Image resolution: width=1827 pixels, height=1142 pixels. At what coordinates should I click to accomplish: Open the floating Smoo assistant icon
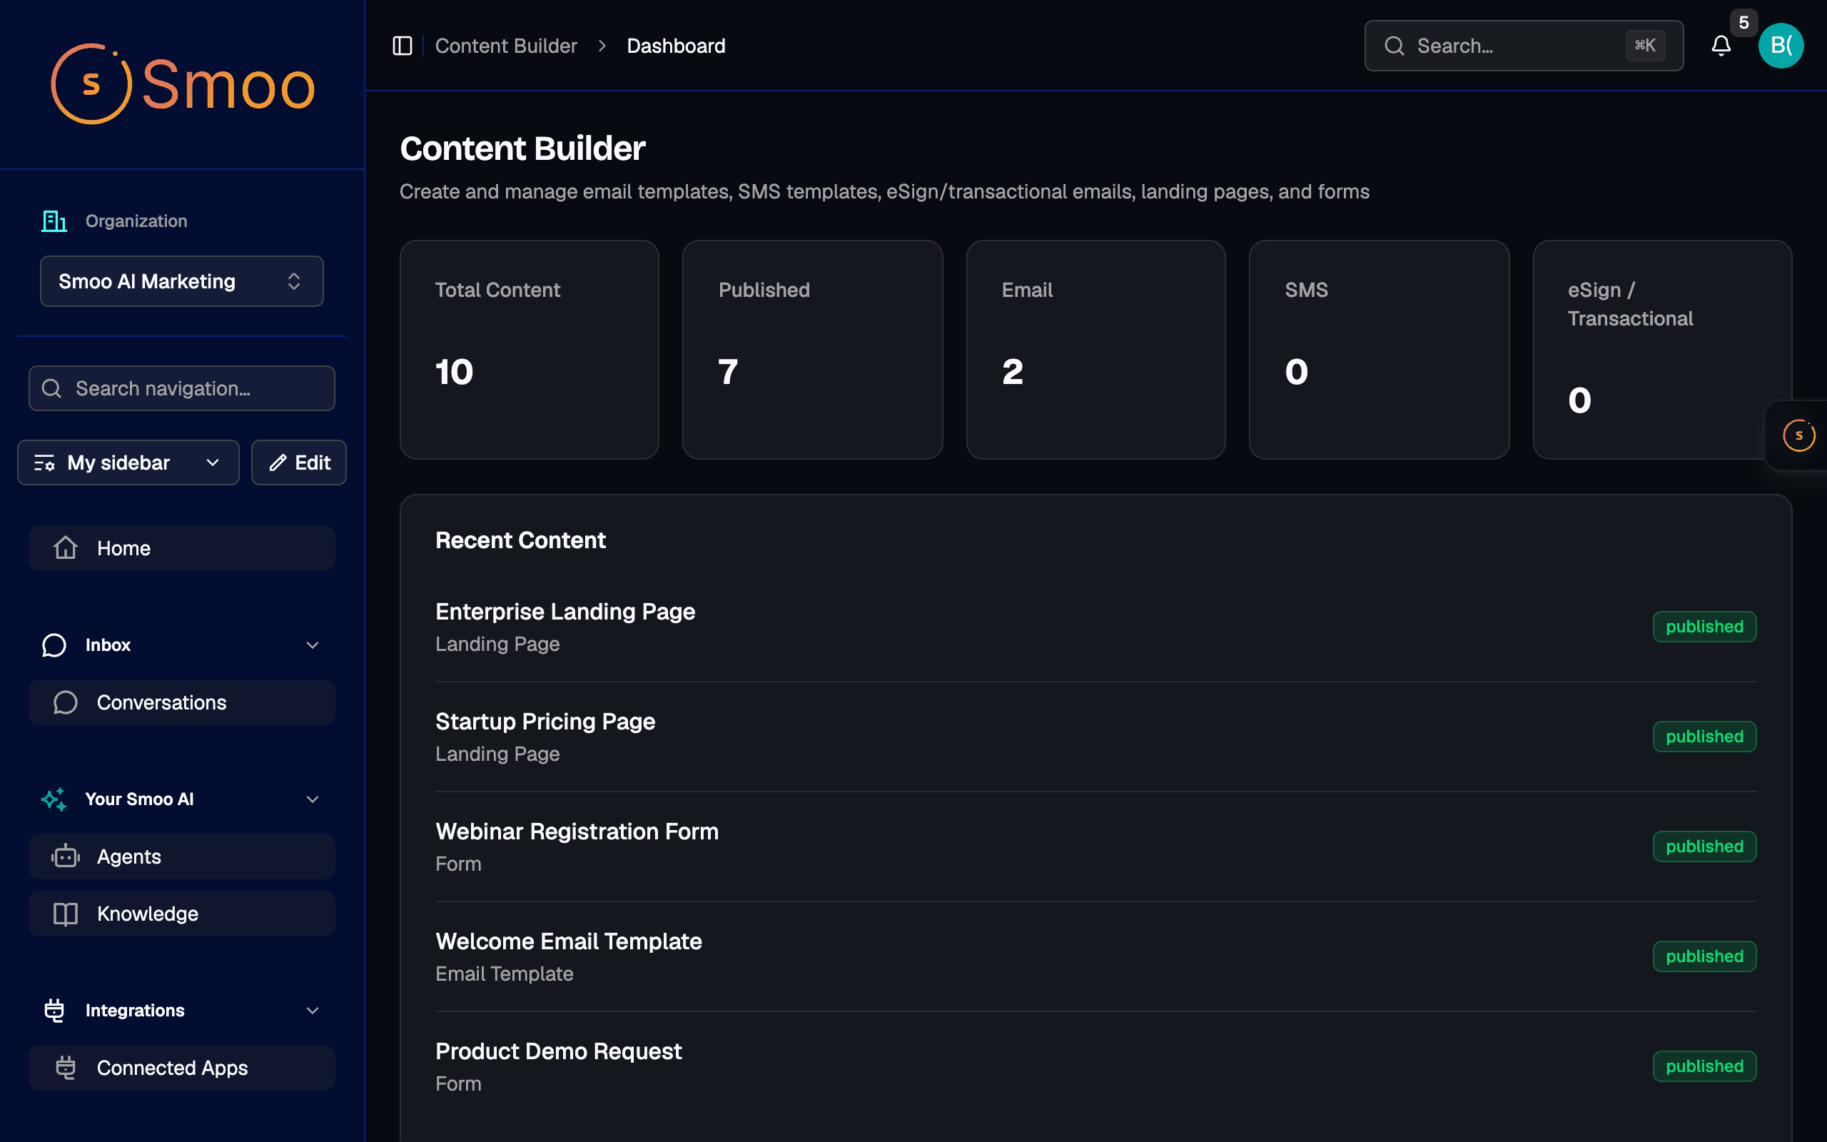(1799, 436)
